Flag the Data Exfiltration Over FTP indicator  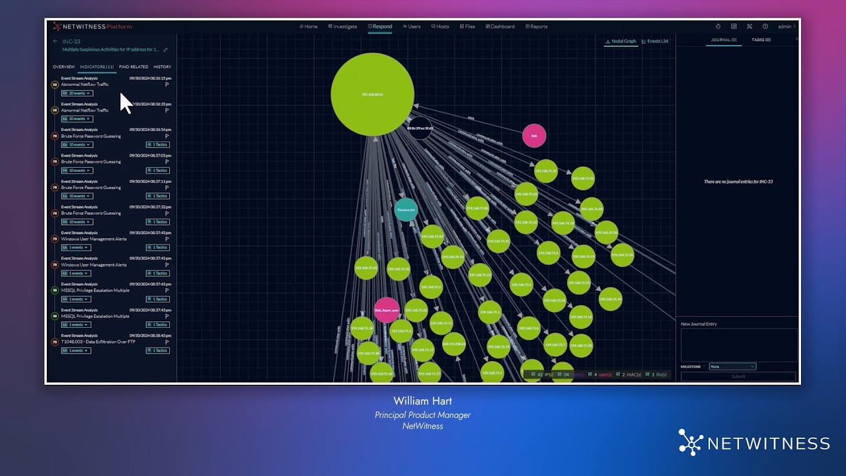(x=167, y=342)
